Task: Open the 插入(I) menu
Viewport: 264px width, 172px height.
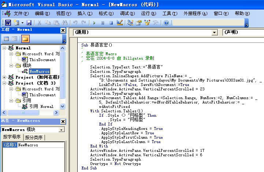Action: [x=85, y=14]
